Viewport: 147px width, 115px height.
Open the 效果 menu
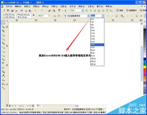tap(54, 6)
